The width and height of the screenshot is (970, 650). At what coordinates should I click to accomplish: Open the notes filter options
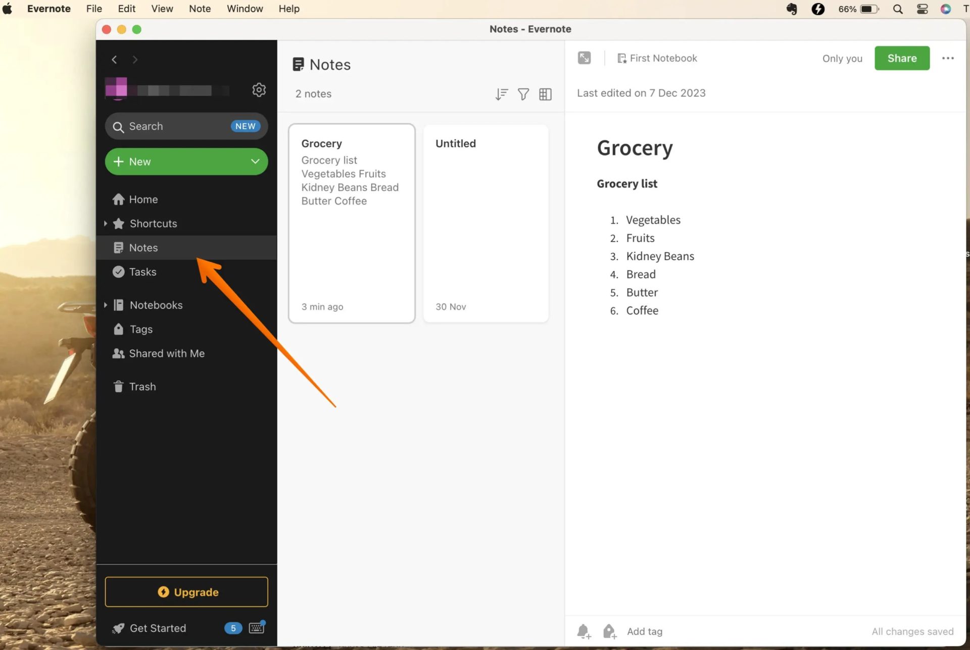tap(523, 94)
